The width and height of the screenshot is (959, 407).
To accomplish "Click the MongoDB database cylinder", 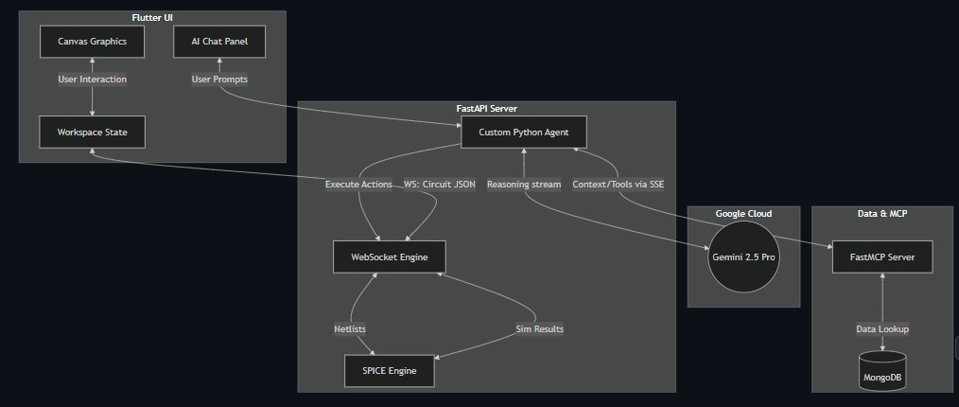I will click(x=882, y=370).
